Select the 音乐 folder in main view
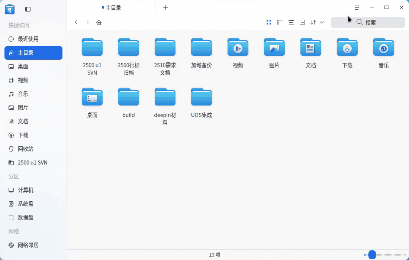Viewport: 409px width, 260px height. click(384, 47)
